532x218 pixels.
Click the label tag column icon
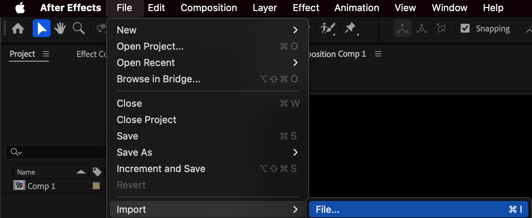(x=97, y=172)
